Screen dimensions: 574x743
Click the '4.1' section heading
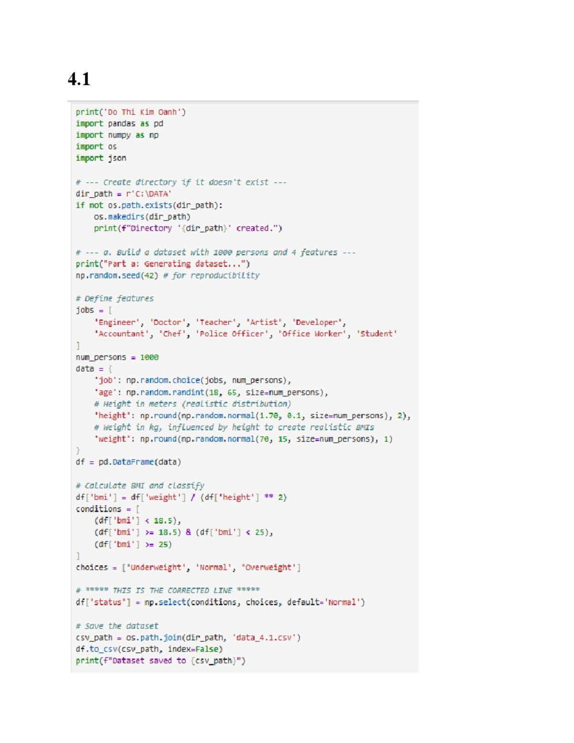79,78
